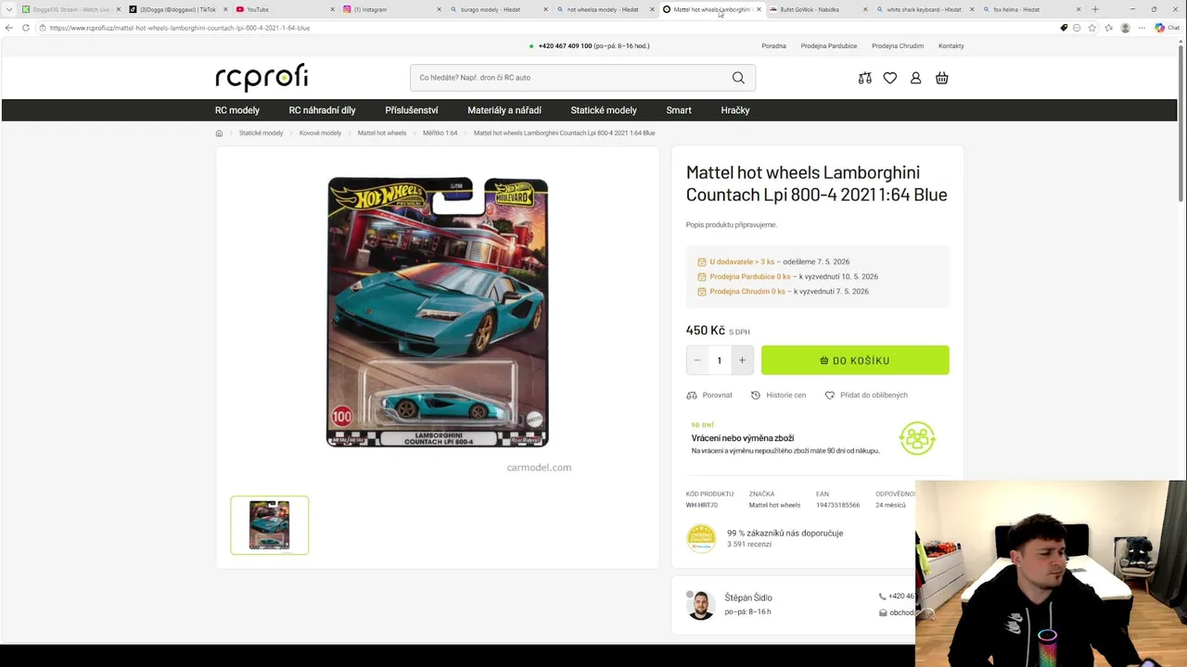Screen dimensions: 1187x667
Task: Click Prodejna Chrudim 0 ks availability
Action: click(747, 292)
